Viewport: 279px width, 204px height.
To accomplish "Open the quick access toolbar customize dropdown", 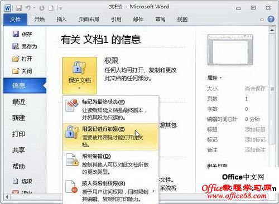I will click(60, 8).
